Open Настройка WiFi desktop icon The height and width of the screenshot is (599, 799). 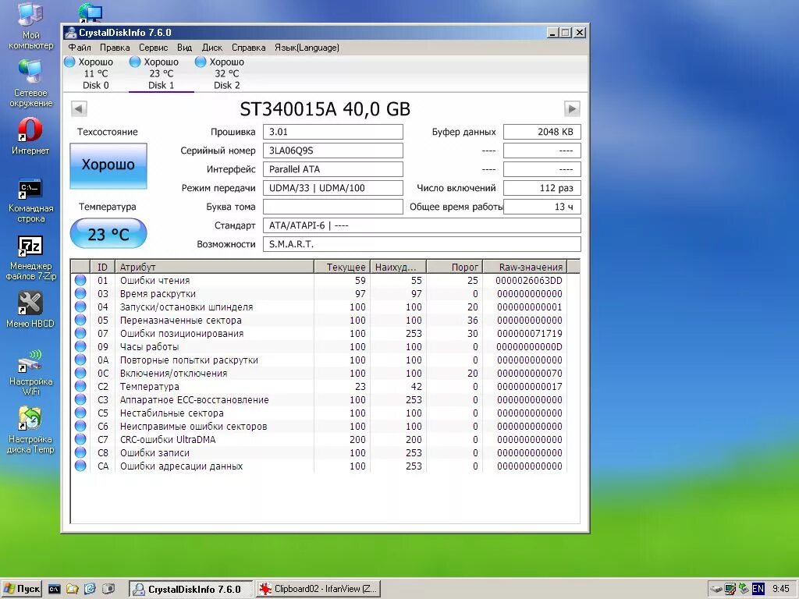coord(30,373)
